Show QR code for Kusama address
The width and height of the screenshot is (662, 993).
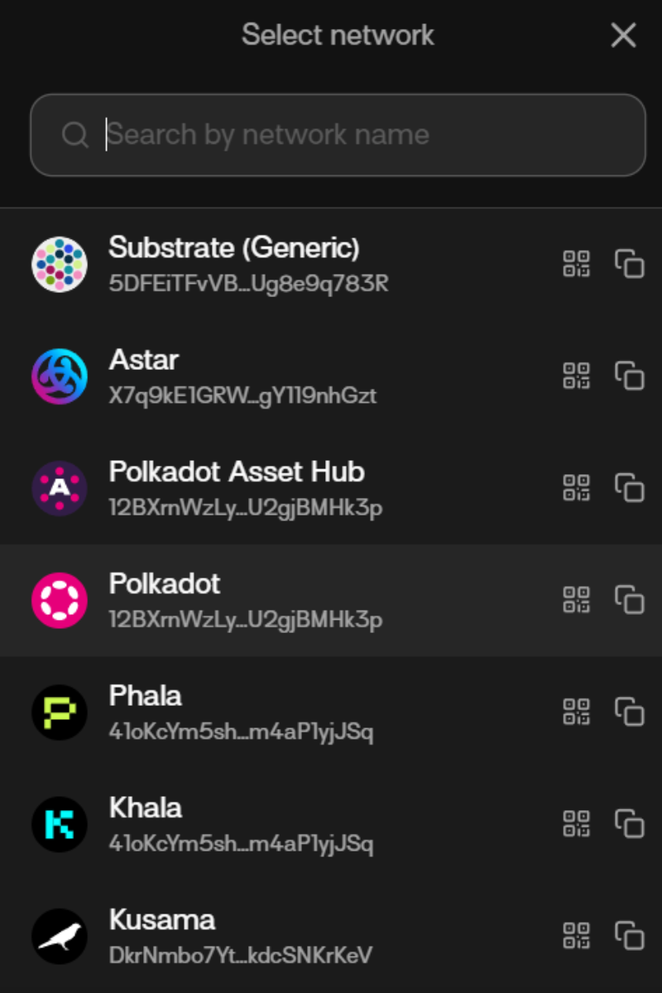pyautogui.click(x=576, y=935)
